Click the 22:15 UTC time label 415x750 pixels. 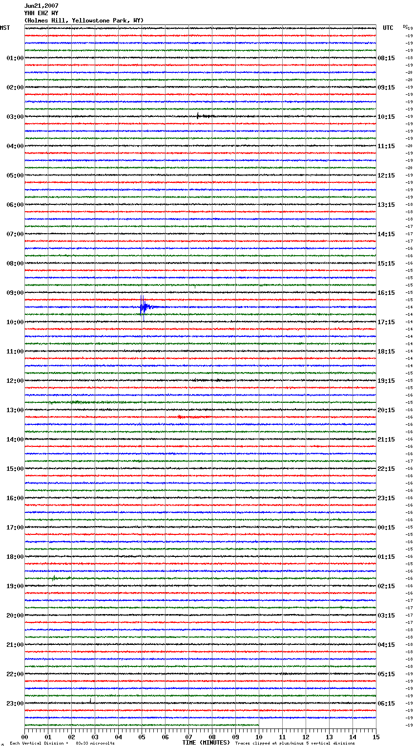coord(386,469)
